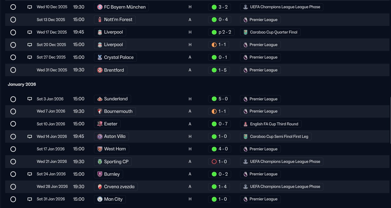The width and height of the screenshot is (391, 208).
Task: Open the Aston Villa team link
Action: pos(111,136)
